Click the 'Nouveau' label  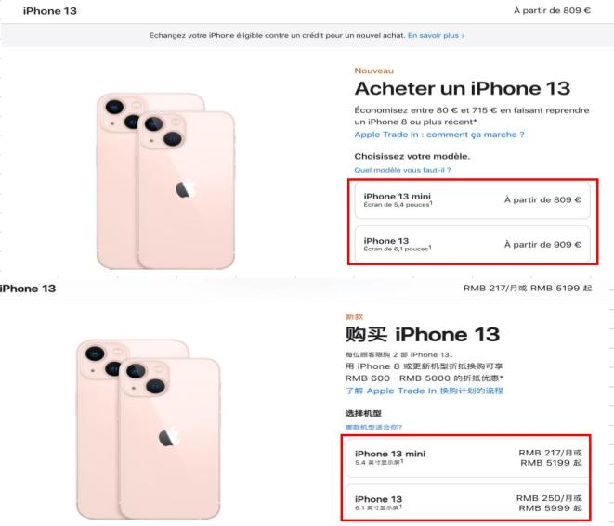point(374,71)
